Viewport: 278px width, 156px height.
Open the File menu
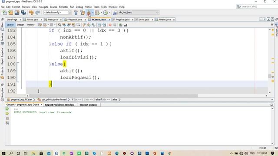(x=3, y=7)
